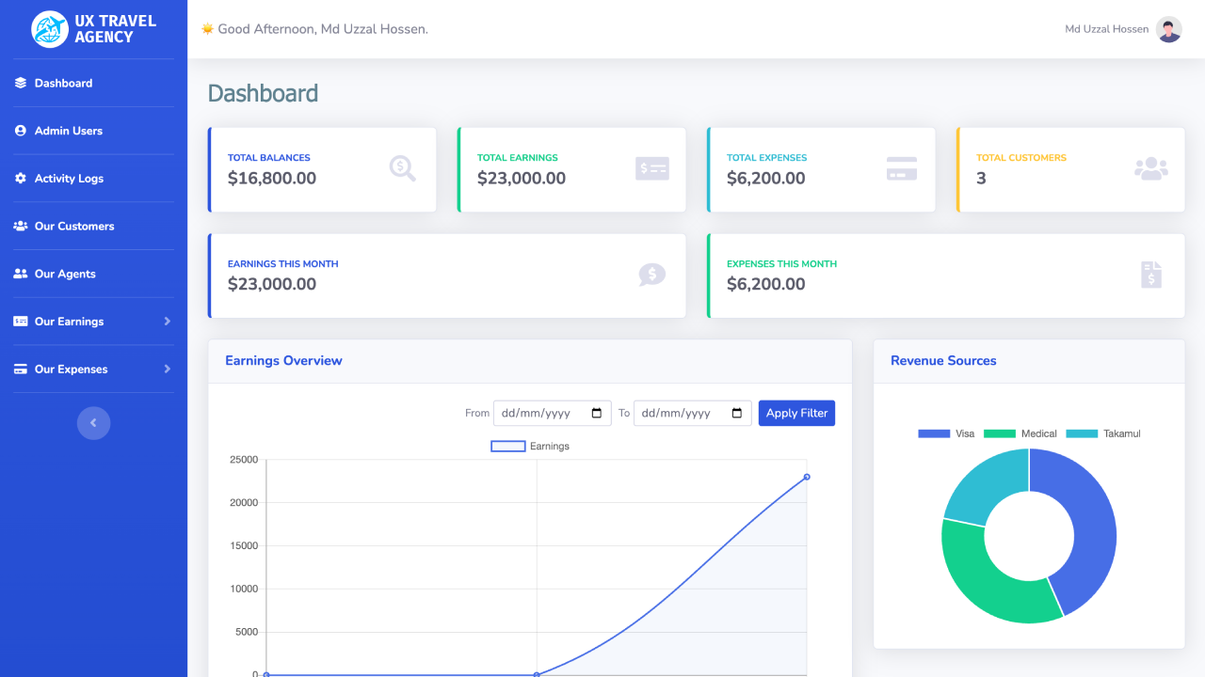Expand the Our Earnings submenu

168,322
